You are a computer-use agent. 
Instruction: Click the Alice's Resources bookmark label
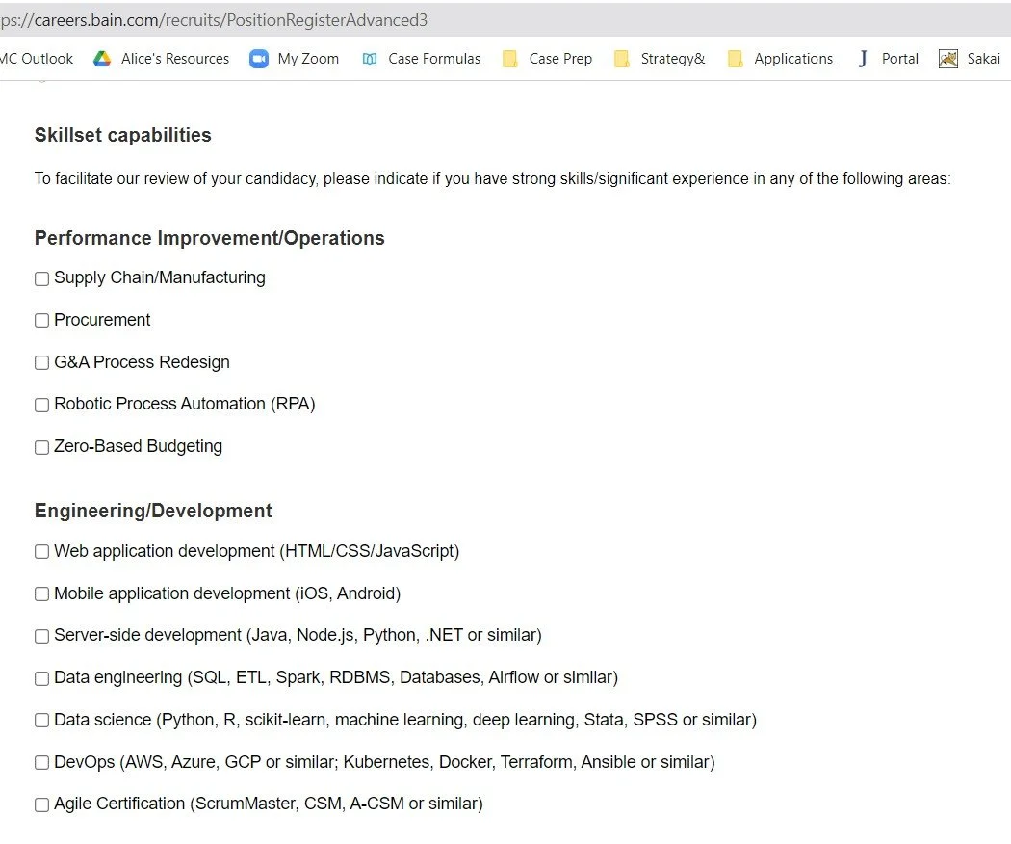[174, 59]
